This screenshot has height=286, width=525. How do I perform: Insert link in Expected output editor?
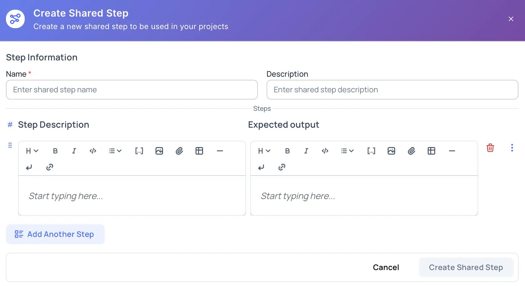(x=282, y=167)
